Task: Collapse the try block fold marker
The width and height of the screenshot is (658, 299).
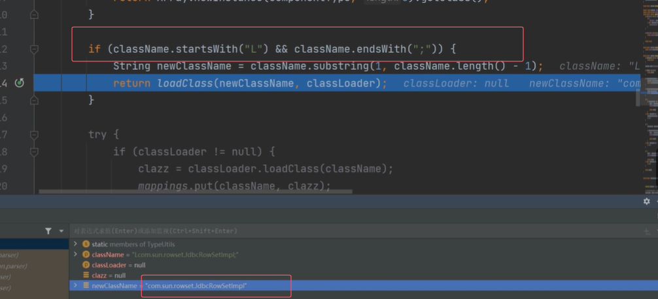Action: [34, 134]
